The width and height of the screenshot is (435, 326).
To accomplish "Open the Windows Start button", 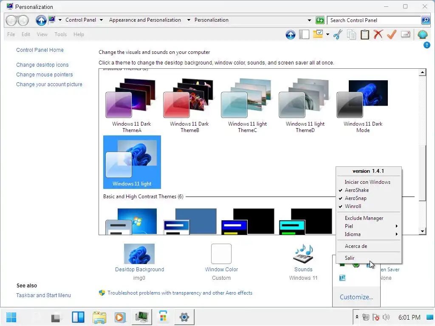I will tap(11, 317).
